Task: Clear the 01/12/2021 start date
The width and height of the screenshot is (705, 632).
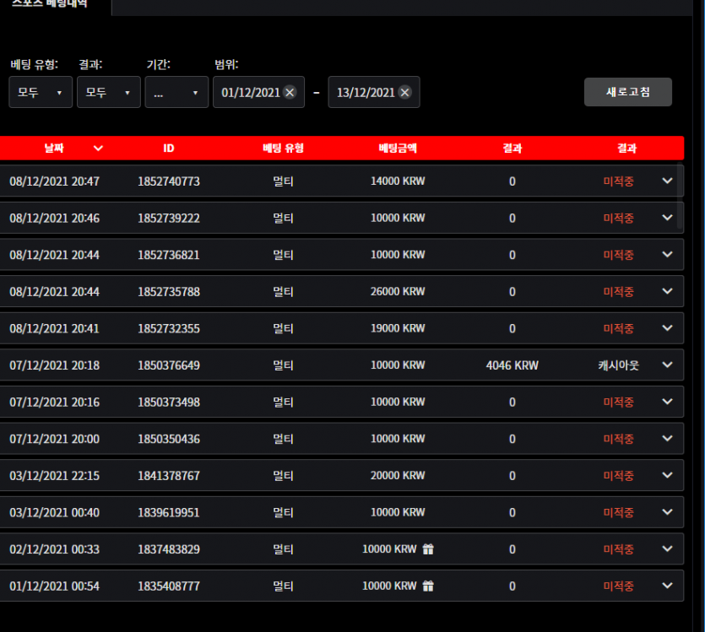Action: pyautogui.click(x=290, y=93)
